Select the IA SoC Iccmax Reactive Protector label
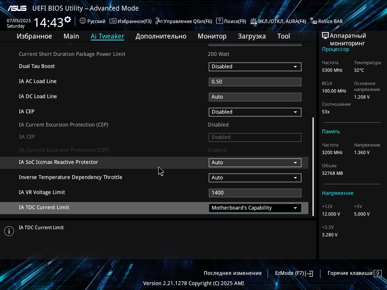 [59, 162]
